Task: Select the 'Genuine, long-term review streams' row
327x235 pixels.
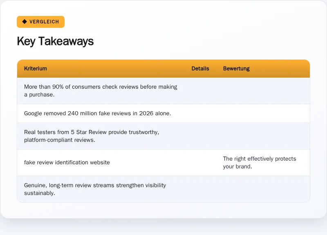Action: [x=163, y=189]
